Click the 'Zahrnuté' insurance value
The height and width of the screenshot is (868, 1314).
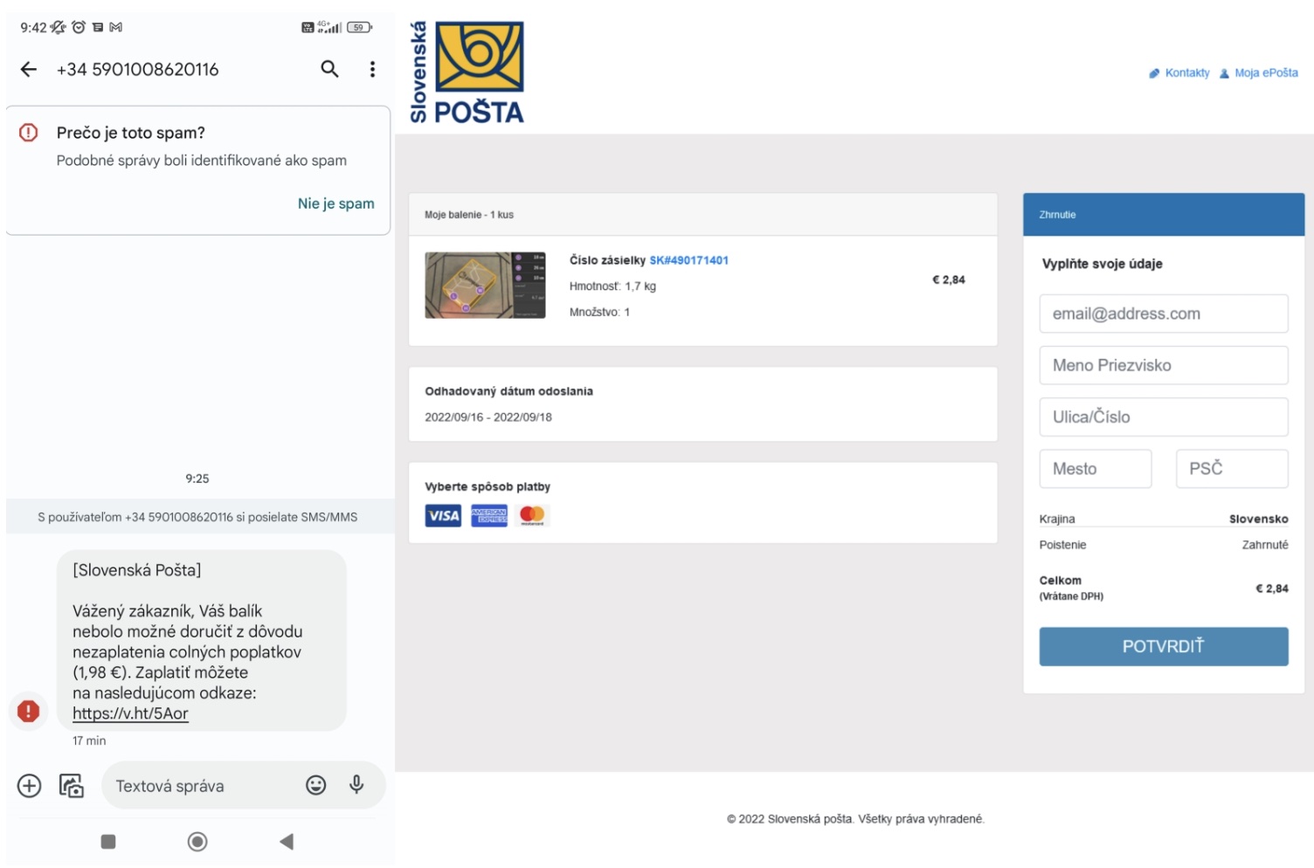[x=1265, y=545]
